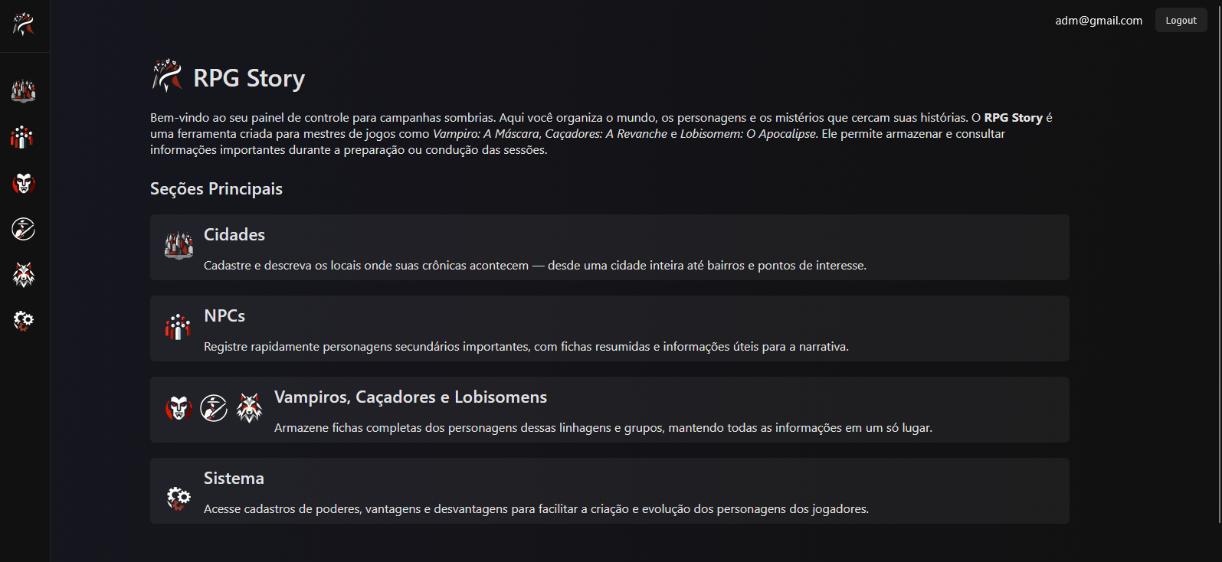Click the Seções Principais heading
The image size is (1222, 562).
pos(216,189)
